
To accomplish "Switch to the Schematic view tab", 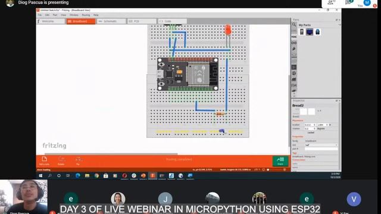I will (x=111, y=21).
